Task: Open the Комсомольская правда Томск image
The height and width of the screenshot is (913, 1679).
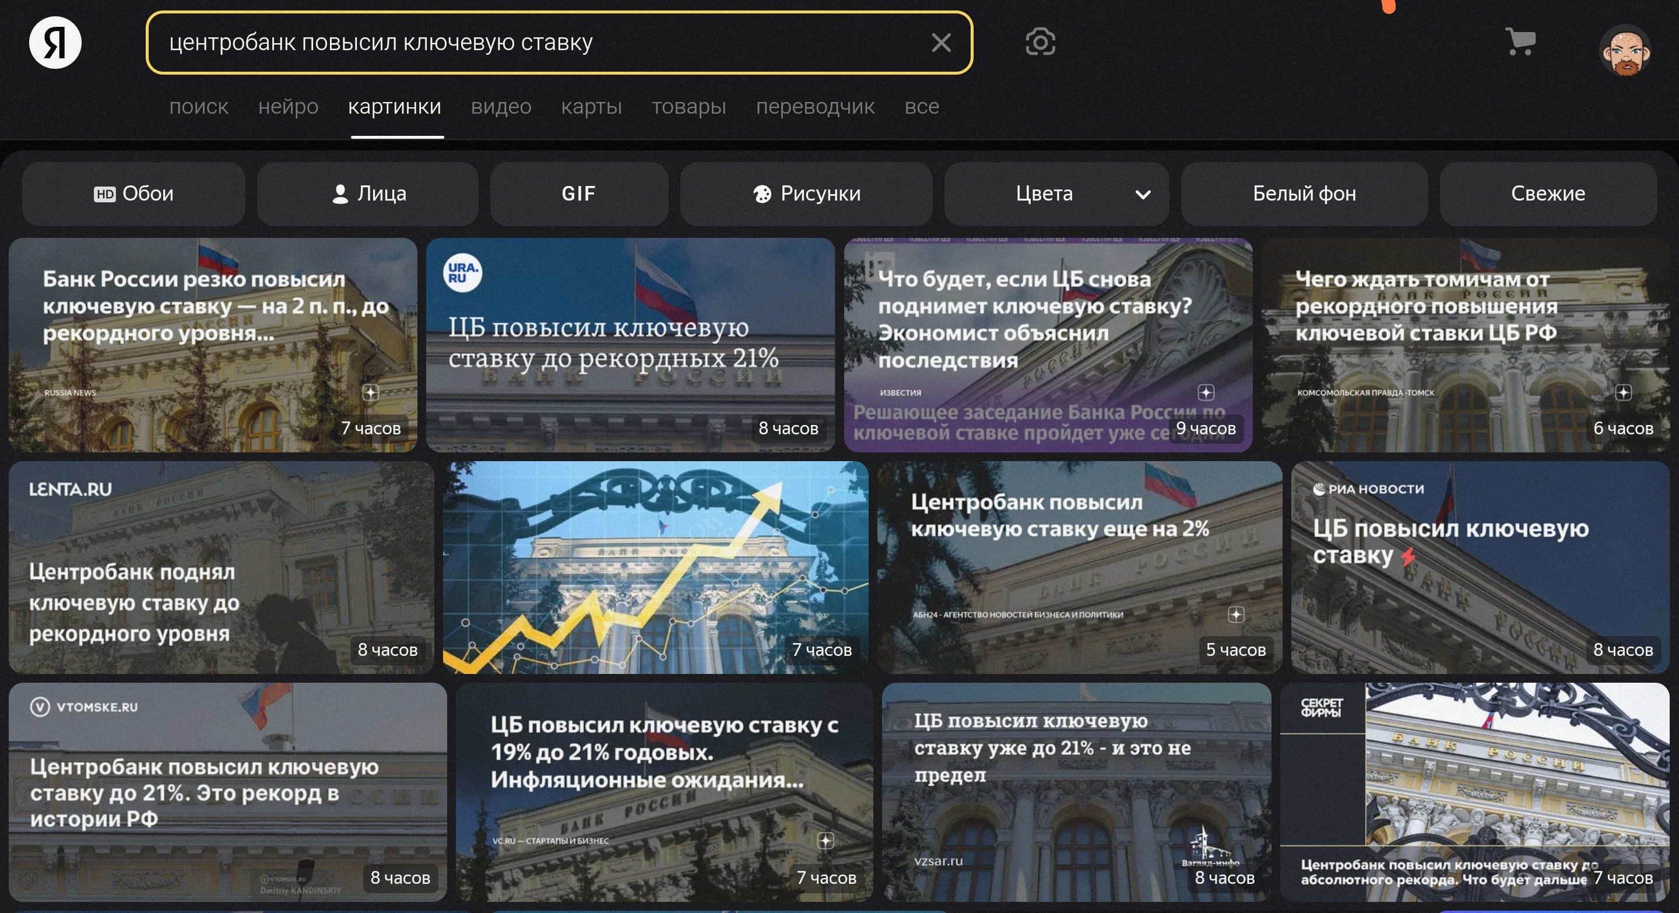Action: point(1465,345)
